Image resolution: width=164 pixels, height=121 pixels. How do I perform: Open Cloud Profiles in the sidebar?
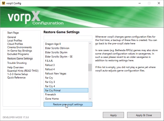point(15,44)
